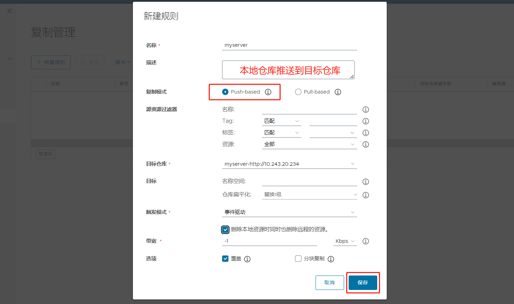This screenshot has width=514, height=304.
Task: Toggle delete remote resources checkbox
Action: click(225, 230)
